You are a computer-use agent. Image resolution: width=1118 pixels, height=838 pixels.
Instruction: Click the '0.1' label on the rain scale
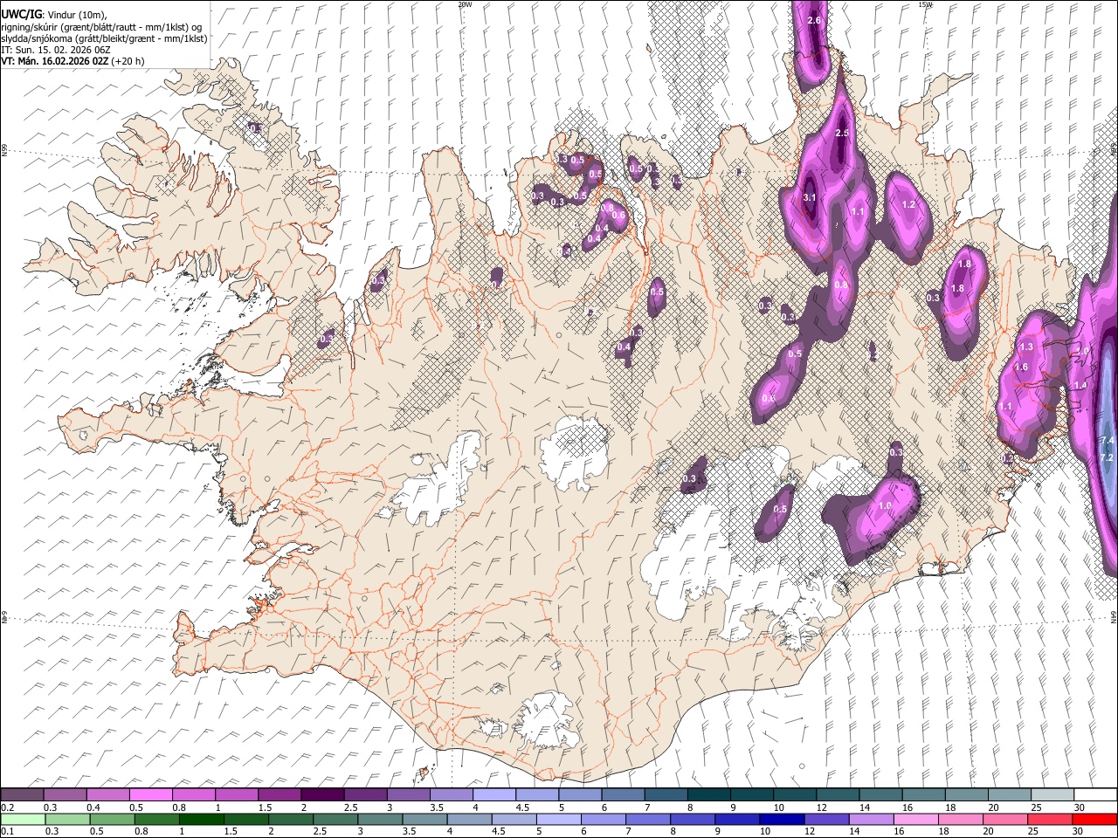tap(6, 831)
